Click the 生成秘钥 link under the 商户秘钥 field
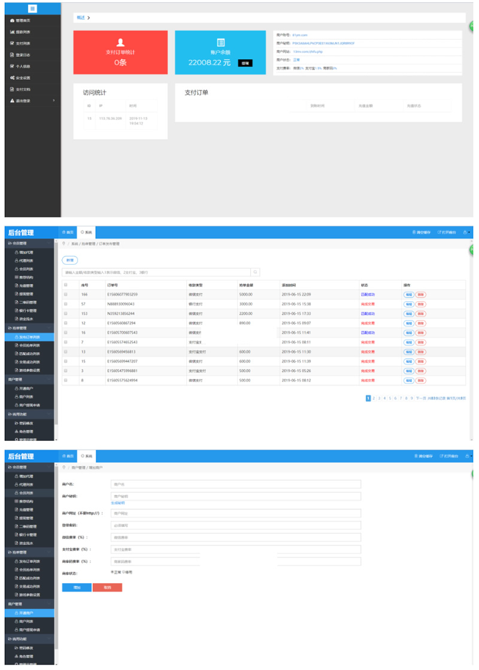 pos(118,503)
